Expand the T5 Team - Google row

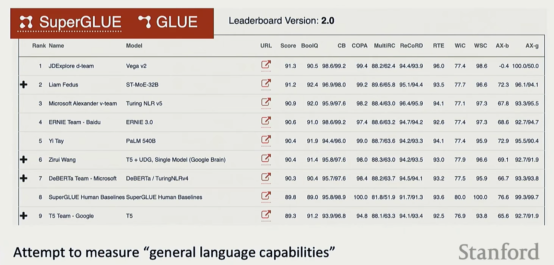pos(24,215)
